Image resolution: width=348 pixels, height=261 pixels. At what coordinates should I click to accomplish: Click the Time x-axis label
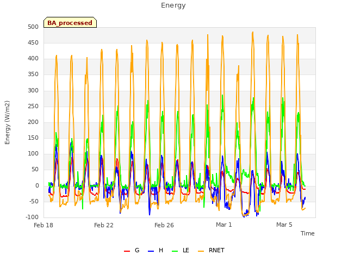pos(308,233)
